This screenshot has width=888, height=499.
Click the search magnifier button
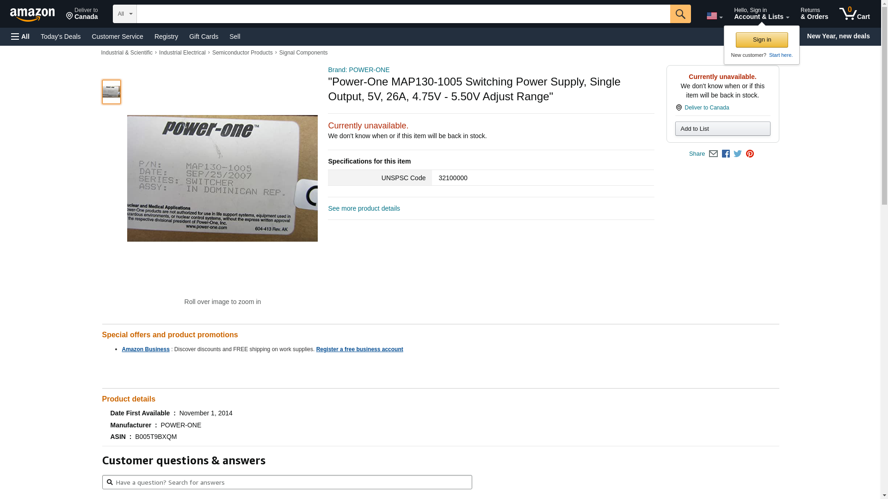[680, 14]
